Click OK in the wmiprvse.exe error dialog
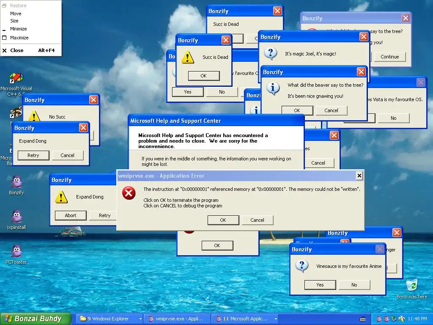This screenshot has width=433, height=325. (223, 220)
